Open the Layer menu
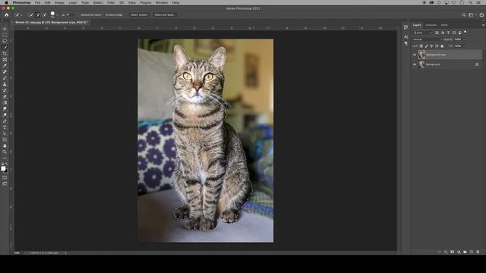 point(73,2)
